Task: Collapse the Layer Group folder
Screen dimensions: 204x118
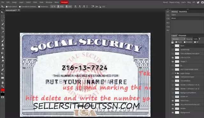Action: (x=176, y=73)
